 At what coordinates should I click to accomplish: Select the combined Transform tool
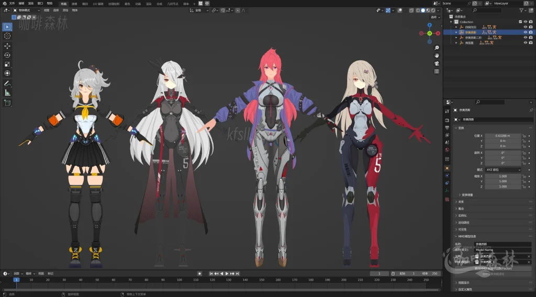(x=7, y=73)
